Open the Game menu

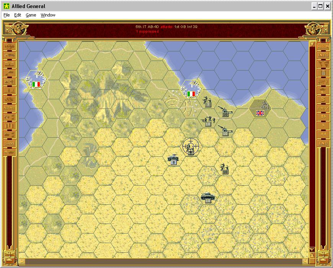pos(31,15)
